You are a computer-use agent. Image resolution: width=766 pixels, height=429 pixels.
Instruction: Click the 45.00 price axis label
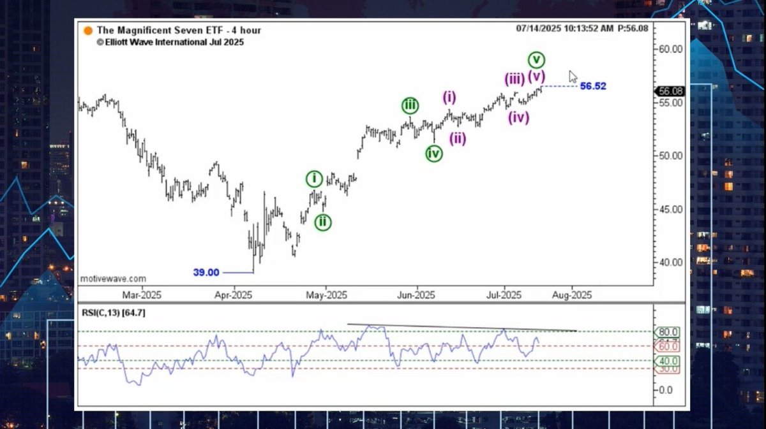coord(671,209)
